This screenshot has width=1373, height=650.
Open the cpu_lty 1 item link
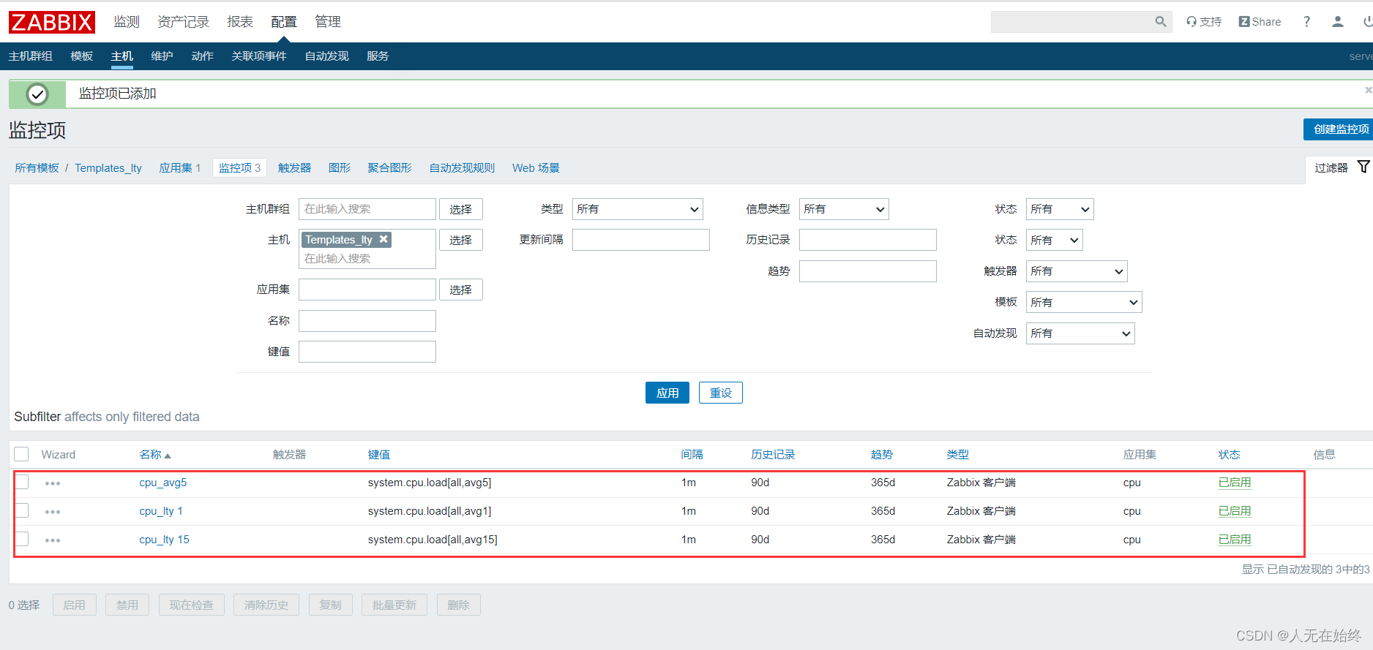point(161,511)
